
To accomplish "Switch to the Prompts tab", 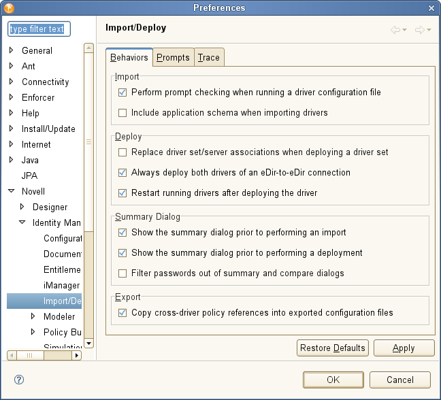I will coord(173,58).
